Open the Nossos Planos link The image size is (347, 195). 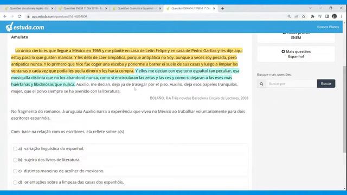point(327,27)
